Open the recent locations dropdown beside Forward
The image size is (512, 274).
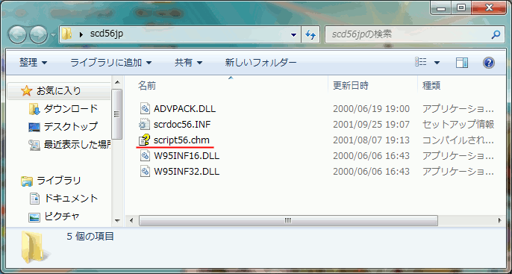click(53, 34)
